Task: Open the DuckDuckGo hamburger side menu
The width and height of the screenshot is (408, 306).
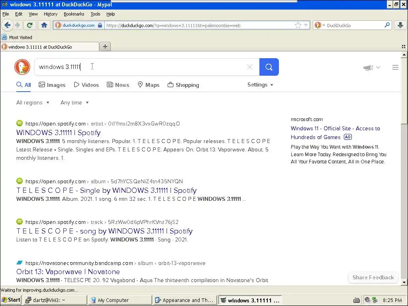Action: pos(395,67)
